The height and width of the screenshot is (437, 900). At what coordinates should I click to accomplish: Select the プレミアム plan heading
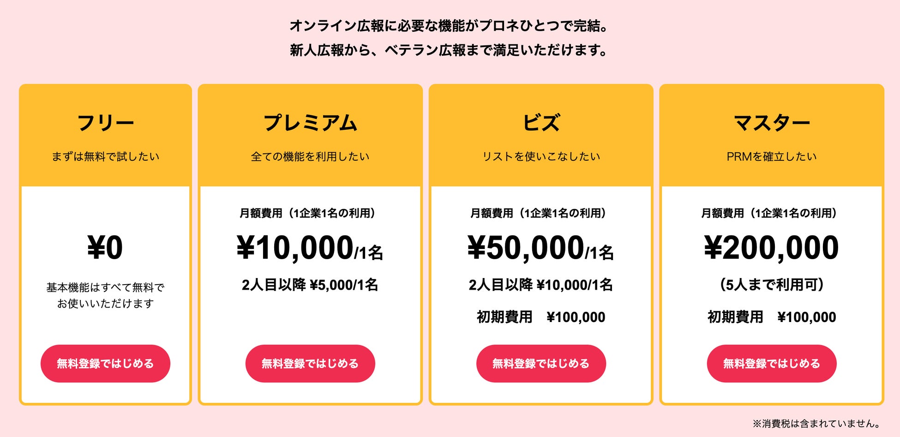310,123
